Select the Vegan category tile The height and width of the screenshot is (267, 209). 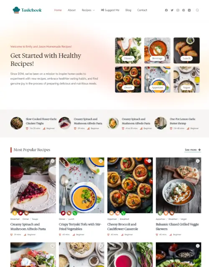click(x=186, y=80)
